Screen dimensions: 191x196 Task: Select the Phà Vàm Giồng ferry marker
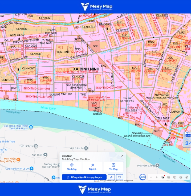(157, 165)
